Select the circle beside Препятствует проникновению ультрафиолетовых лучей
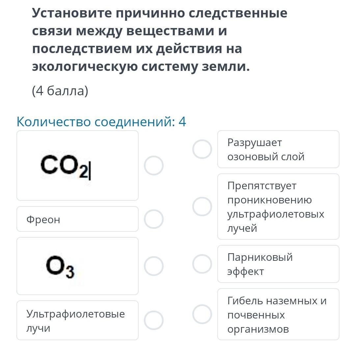This screenshot has height=363, width=351. 202,206
